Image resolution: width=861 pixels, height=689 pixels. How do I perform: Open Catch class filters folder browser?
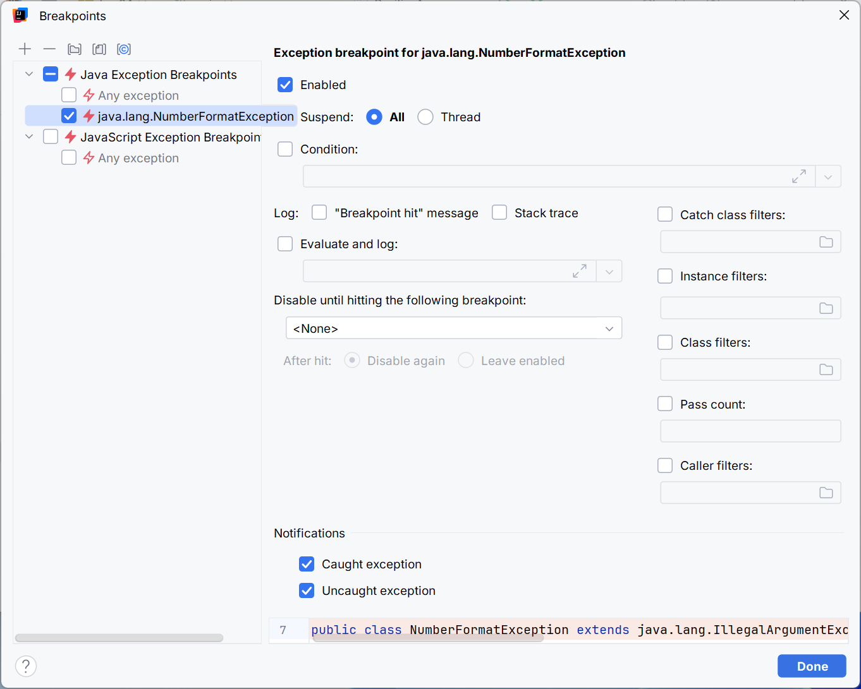click(x=826, y=242)
